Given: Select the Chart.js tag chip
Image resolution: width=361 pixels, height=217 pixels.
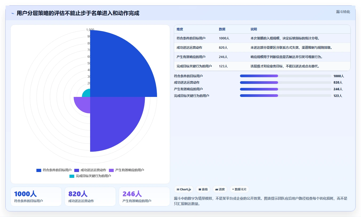Looking at the screenshot, I should point(184,189).
